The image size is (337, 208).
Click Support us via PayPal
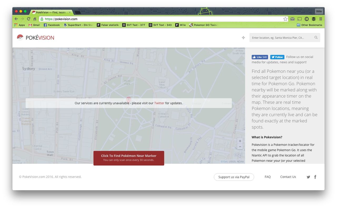coord(234,177)
